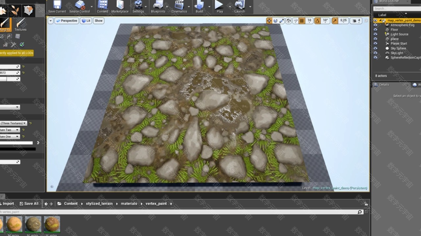The image size is (421, 236).
Task: Toggle scale snapping on or off
Action: click(335, 21)
